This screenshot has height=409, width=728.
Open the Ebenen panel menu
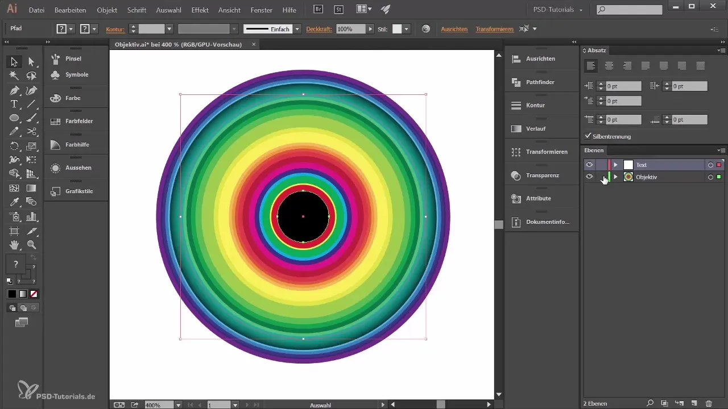pyautogui.click(x=722, y=151)
